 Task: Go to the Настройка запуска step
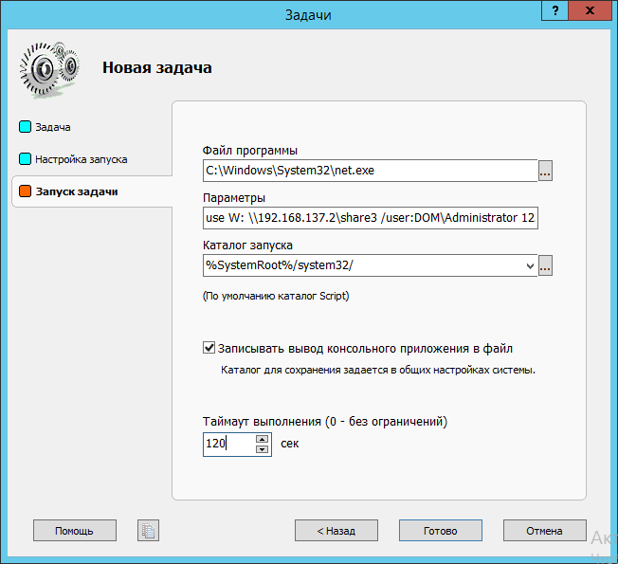click(x=73, y=159)
